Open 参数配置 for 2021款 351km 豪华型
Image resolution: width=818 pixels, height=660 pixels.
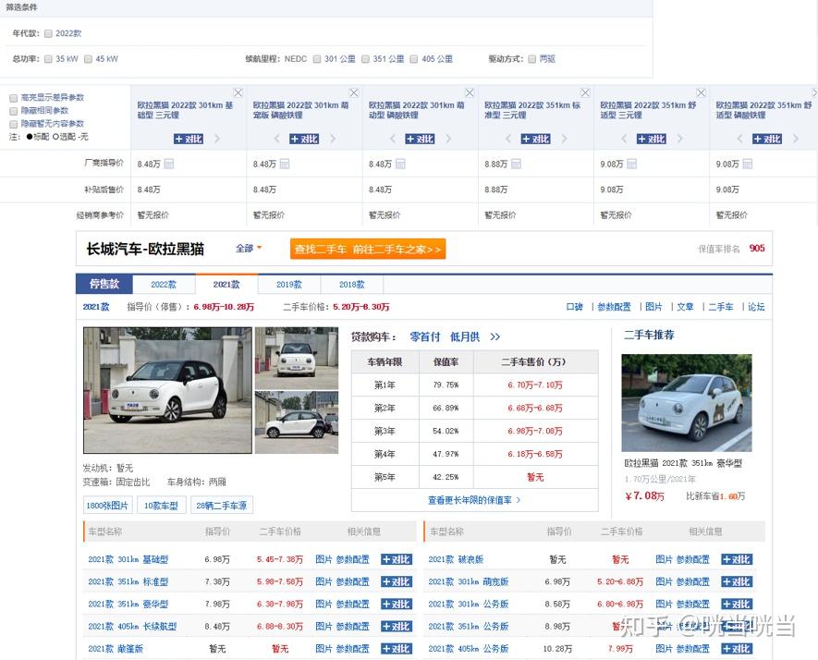click(x=353, y=604)
